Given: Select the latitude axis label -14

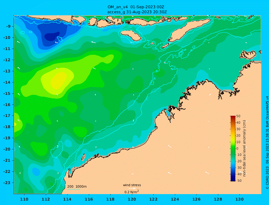Looking at the screenshot, I should (x=7, y=82).
